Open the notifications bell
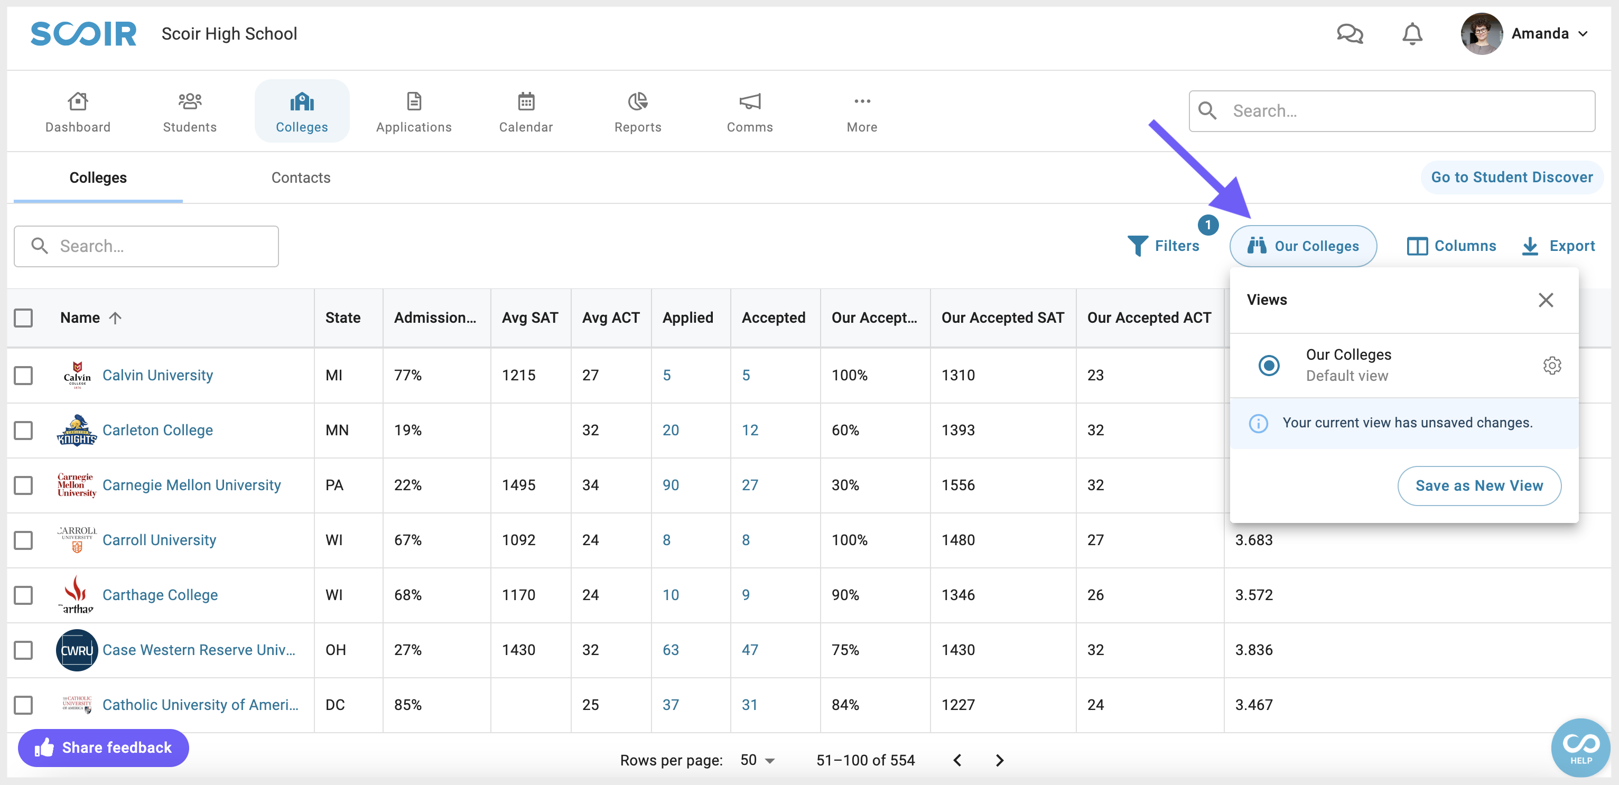Screen dimensions: 1619x785 click(x=1412, y=33)
